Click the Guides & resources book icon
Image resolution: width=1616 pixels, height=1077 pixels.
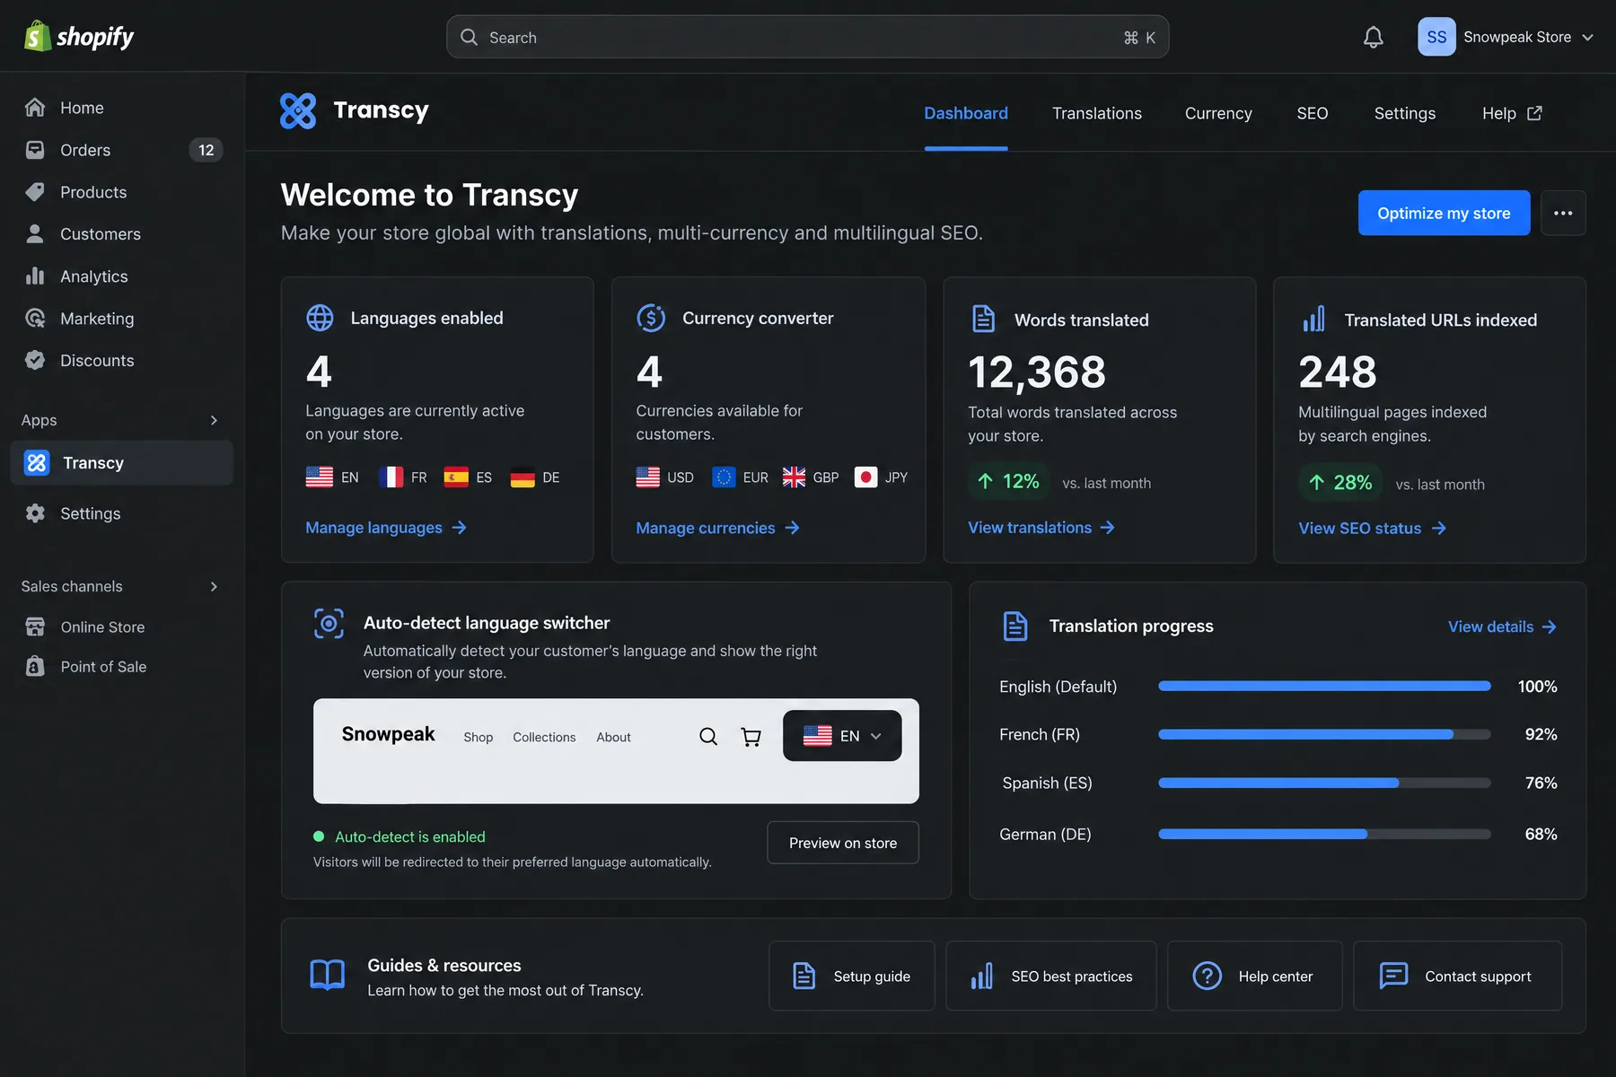(327, 975)
